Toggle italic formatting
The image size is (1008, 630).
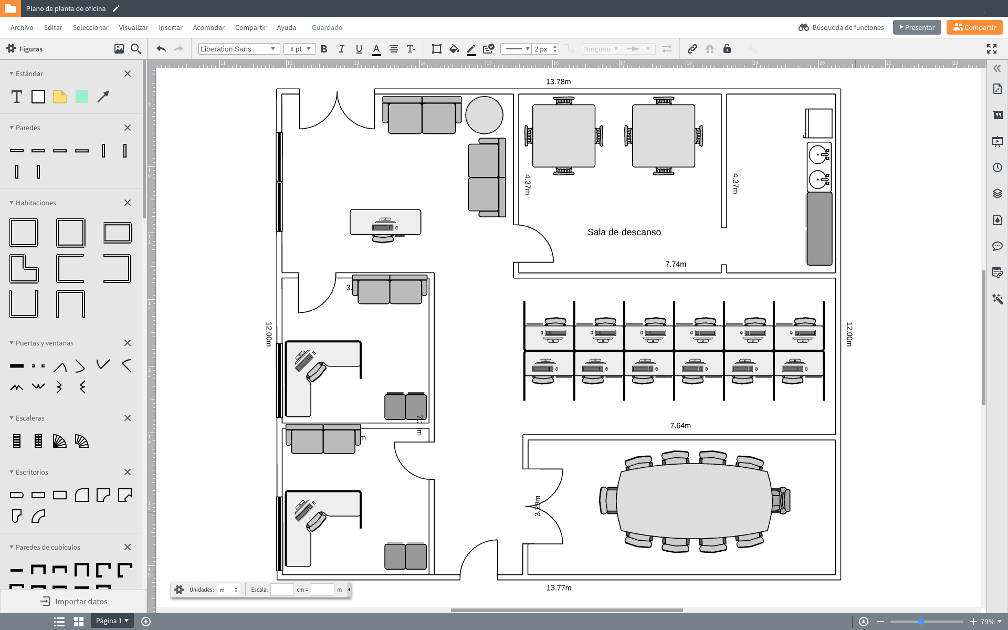(341, 49)
